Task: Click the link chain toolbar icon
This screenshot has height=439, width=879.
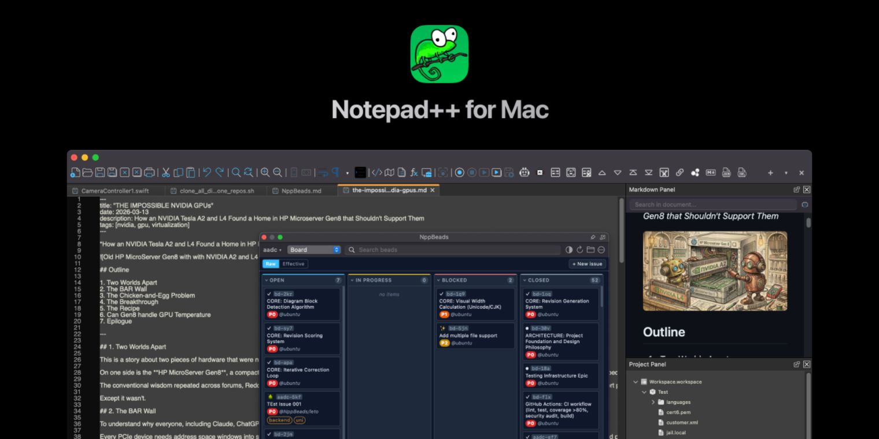Action: pyautogui.click(x=679, y=172)
